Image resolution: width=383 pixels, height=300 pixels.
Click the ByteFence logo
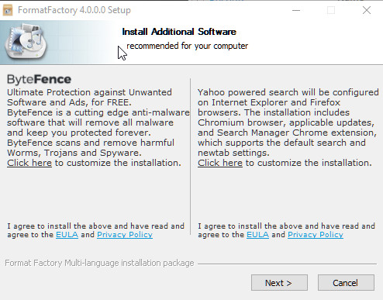(x=39, y=80)
